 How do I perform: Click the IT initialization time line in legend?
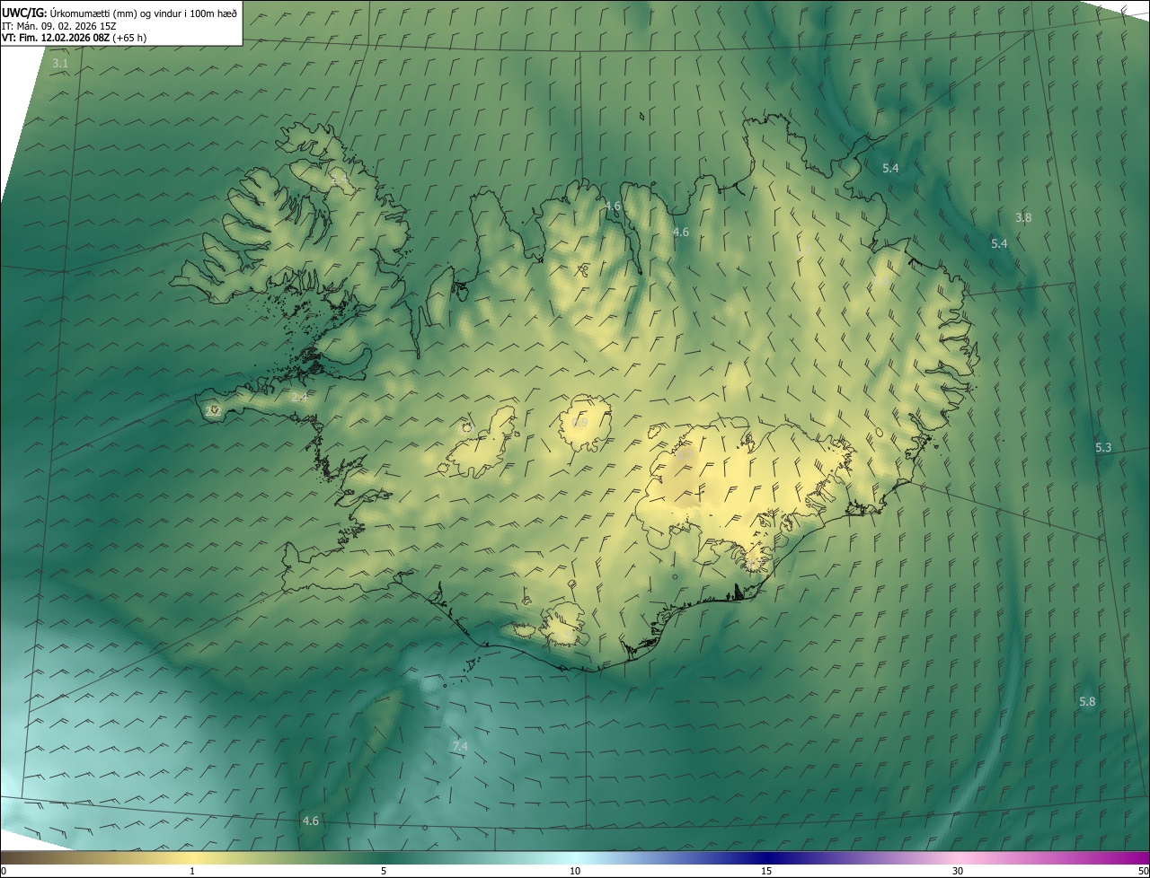coord(59,26)
